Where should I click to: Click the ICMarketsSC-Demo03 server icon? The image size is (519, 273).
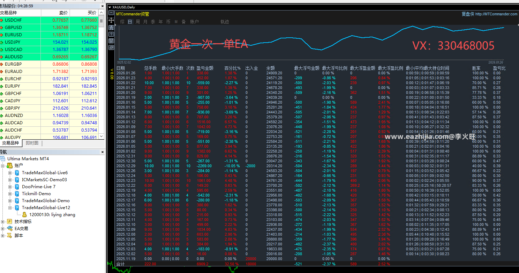(x=17, y=180)
